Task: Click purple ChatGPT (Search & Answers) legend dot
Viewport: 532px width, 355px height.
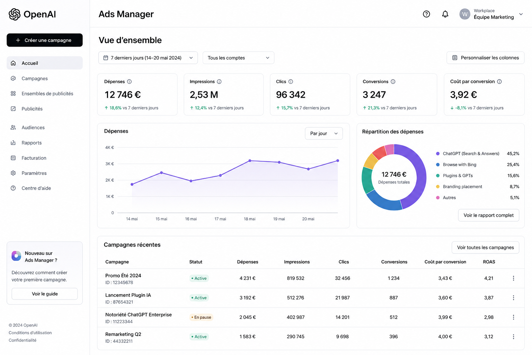Action: (x=438, y=154)
